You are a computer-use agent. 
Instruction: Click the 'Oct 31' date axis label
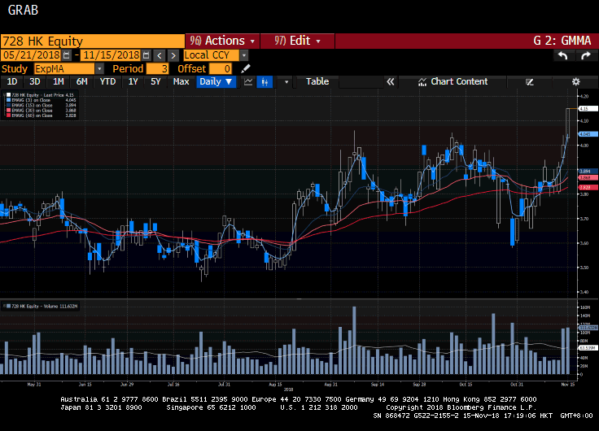(517, 385)
